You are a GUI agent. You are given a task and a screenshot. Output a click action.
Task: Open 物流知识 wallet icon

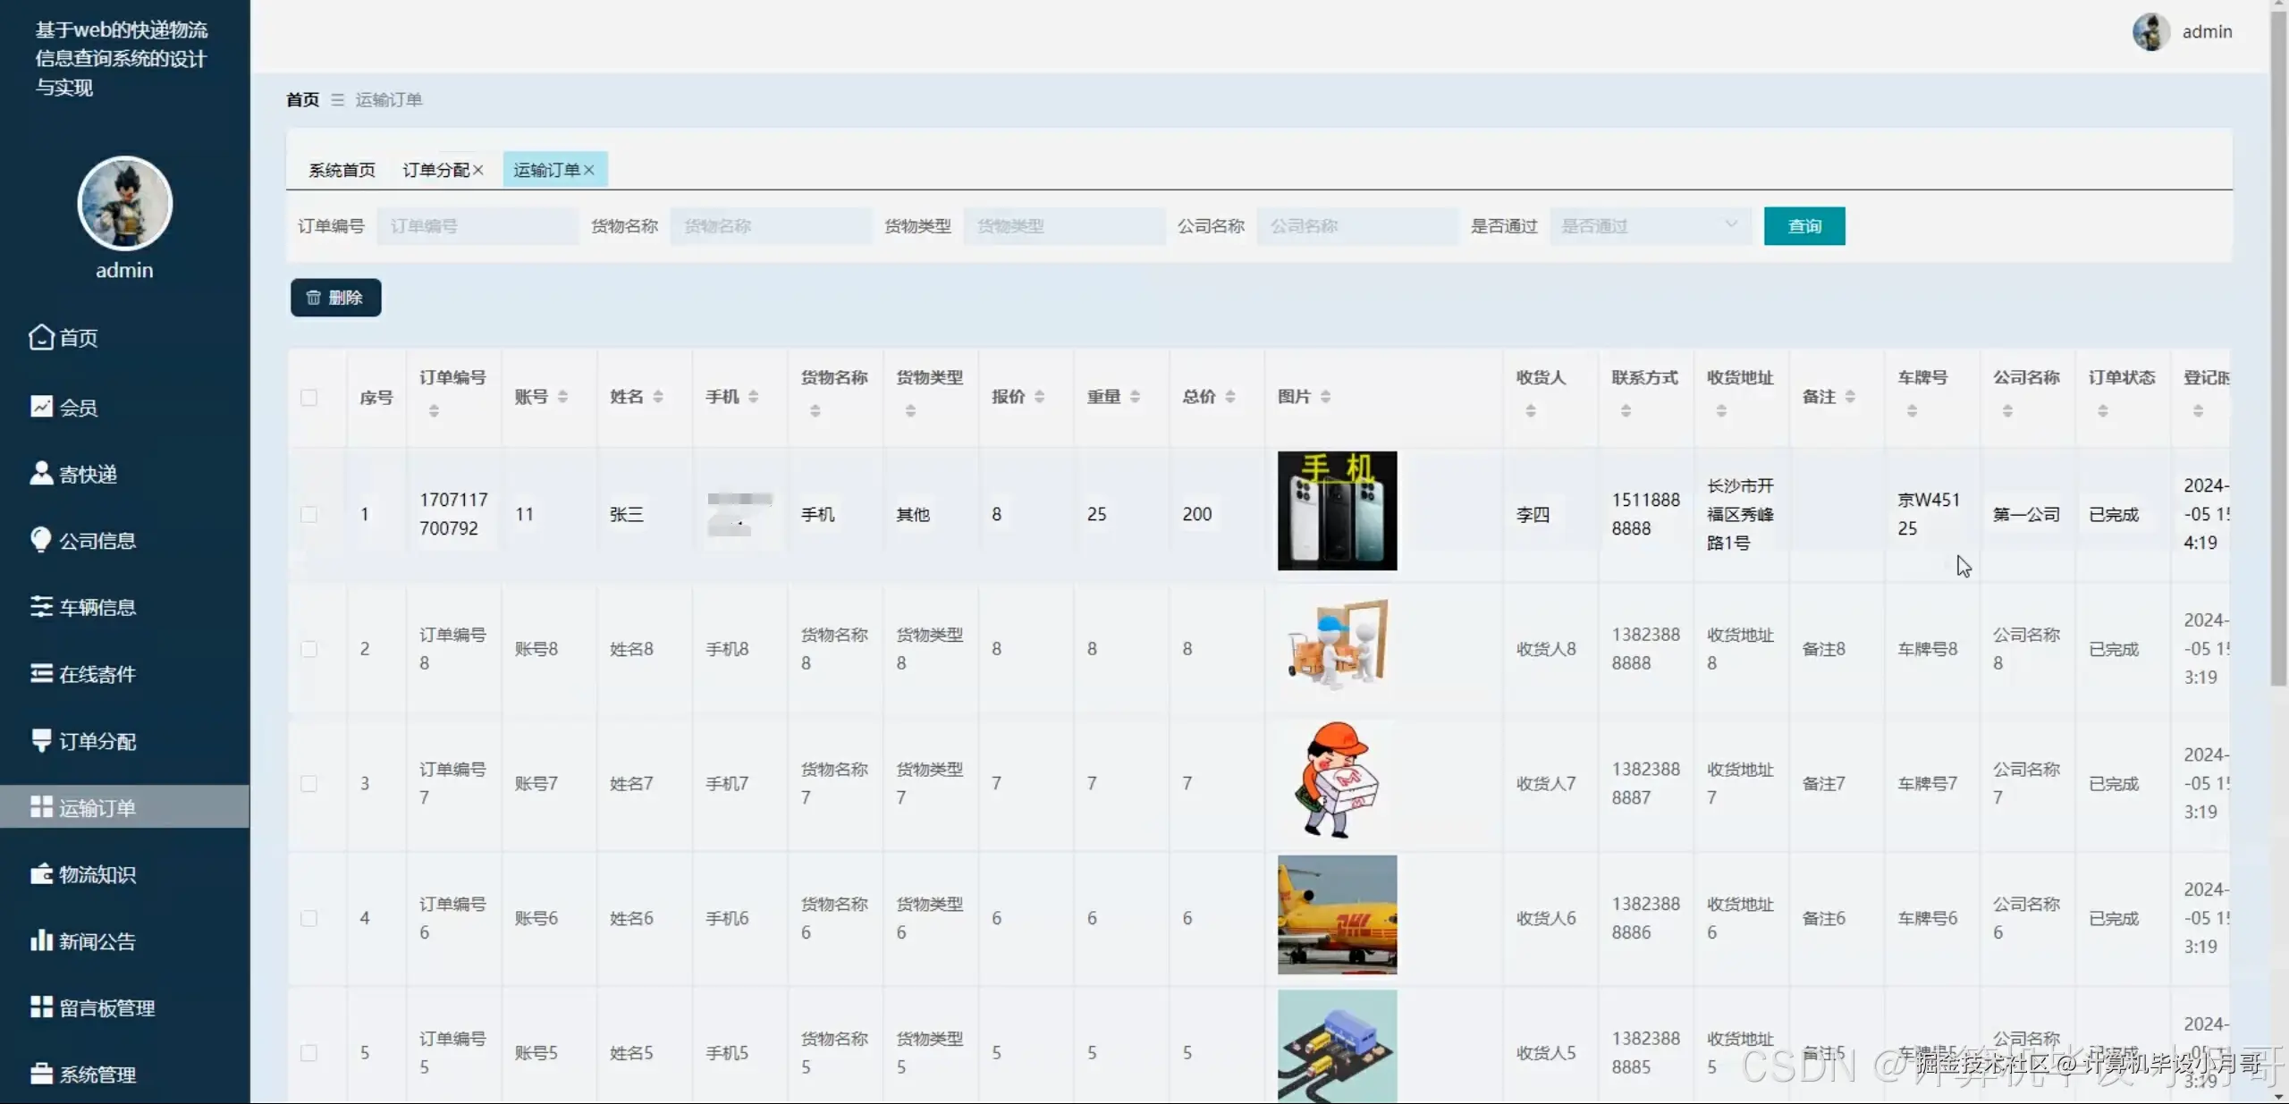click(x=41, y=874)
